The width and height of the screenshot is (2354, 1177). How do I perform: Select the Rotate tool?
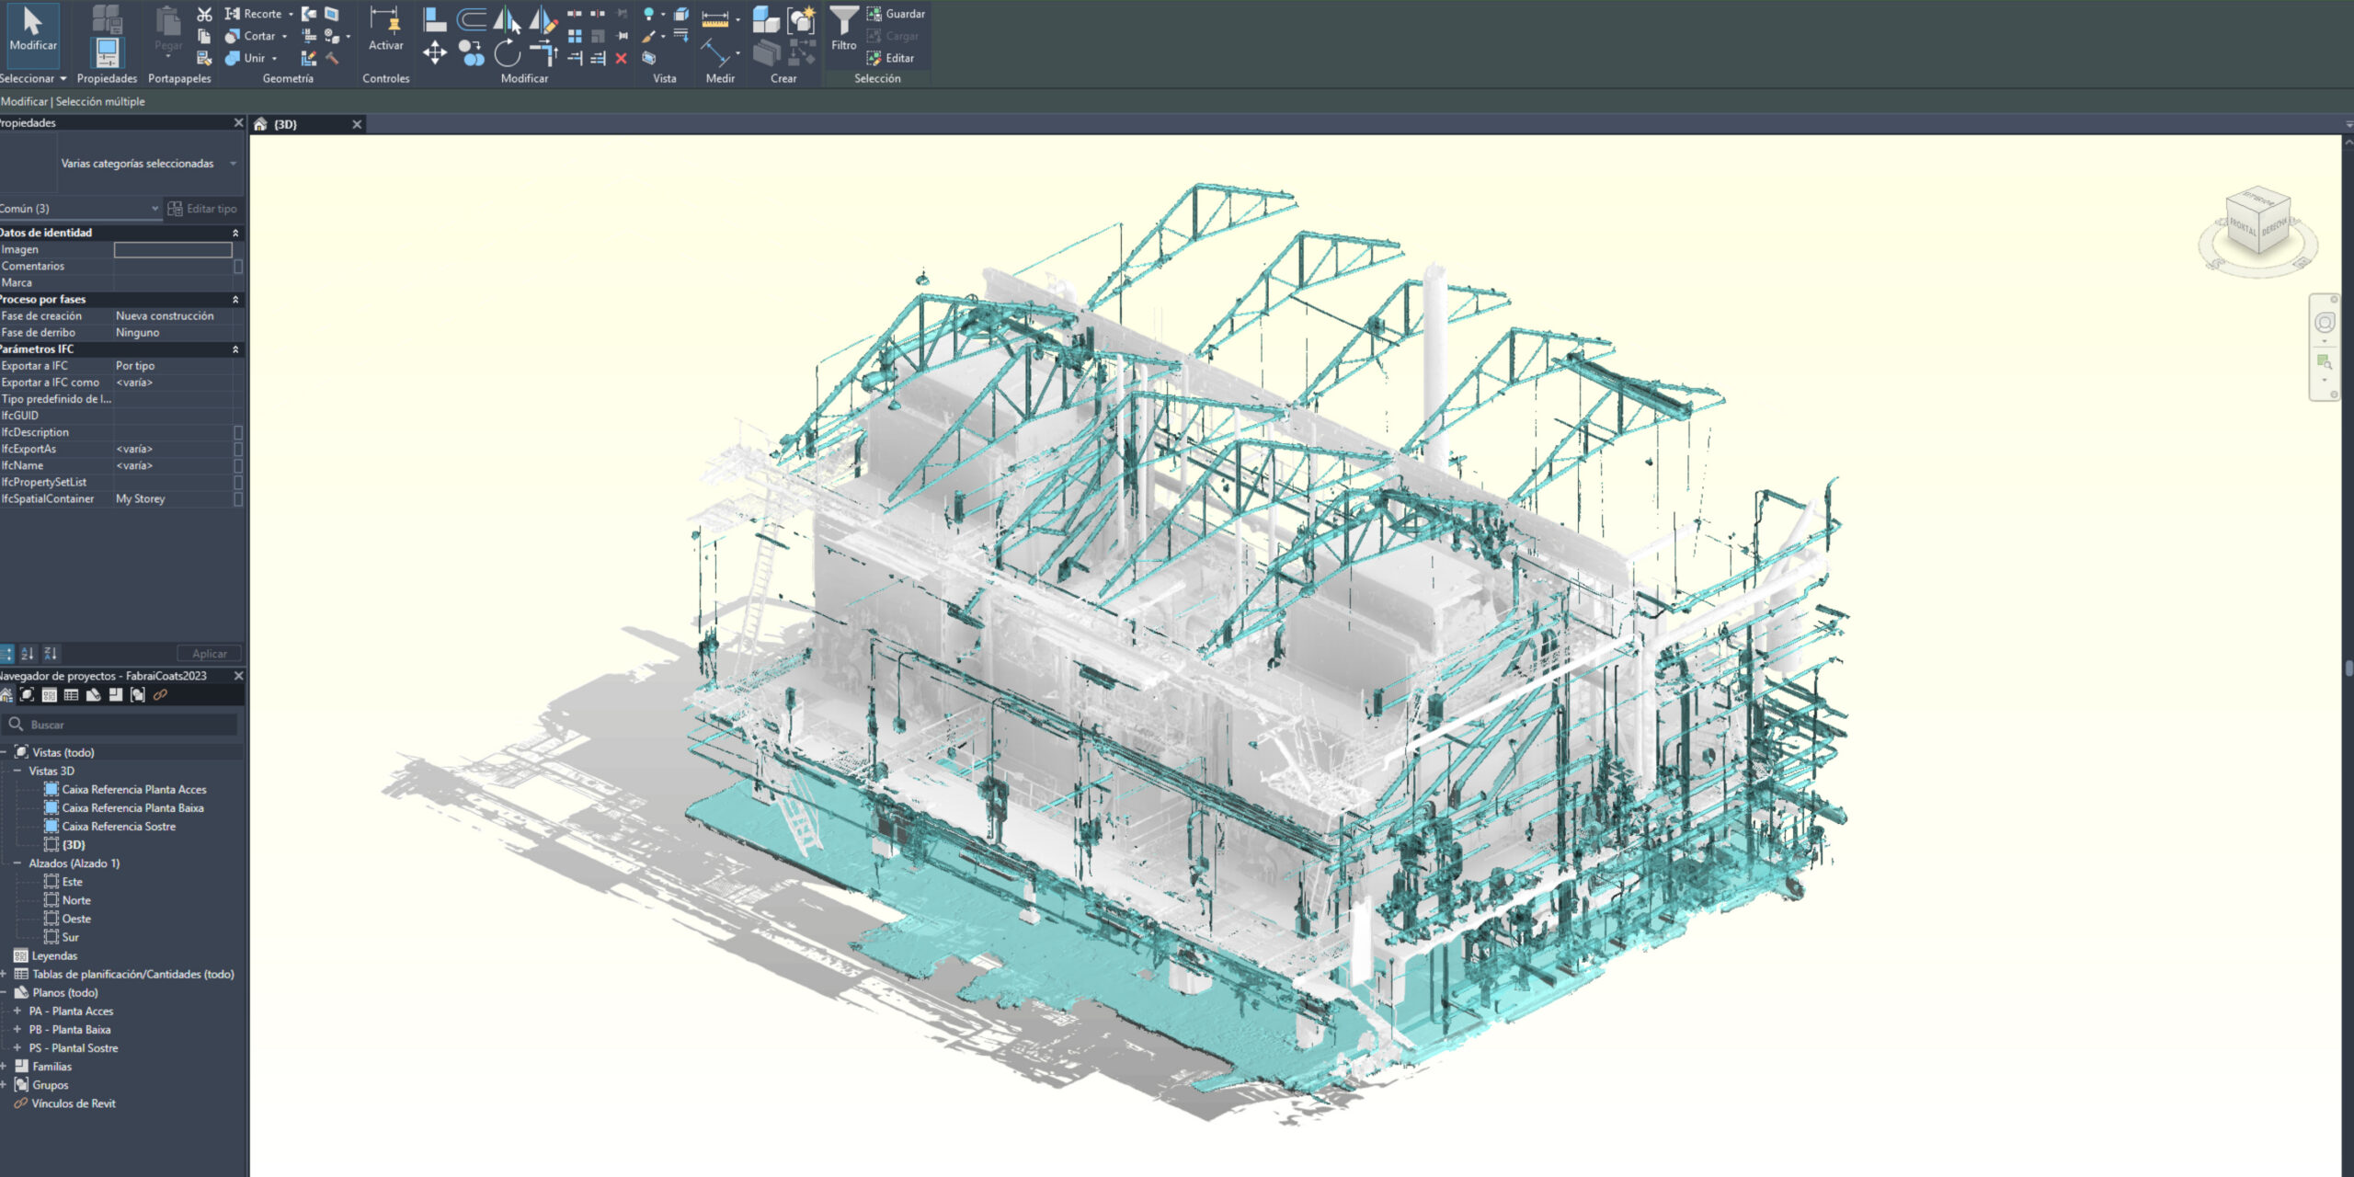[x=508, y=53]
